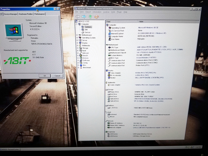Viewport: 208px width, 156px height.
Task: Click the Operating System tree node icon
Action: [x=80, y=38]
